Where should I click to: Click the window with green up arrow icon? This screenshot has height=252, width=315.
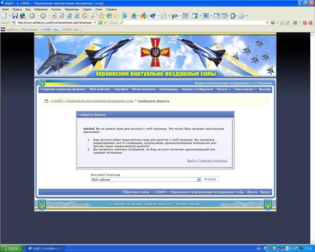coord(217,16)
